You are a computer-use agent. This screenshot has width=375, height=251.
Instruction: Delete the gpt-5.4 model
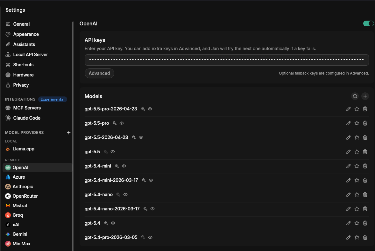click(365, 223)
